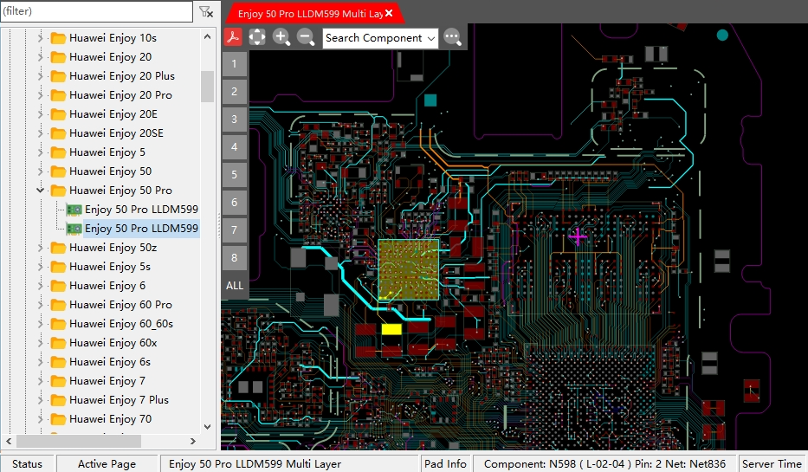Focus the filter text field
The height and width of the screenshot is (472, 808).
click(x=97, y=11)
